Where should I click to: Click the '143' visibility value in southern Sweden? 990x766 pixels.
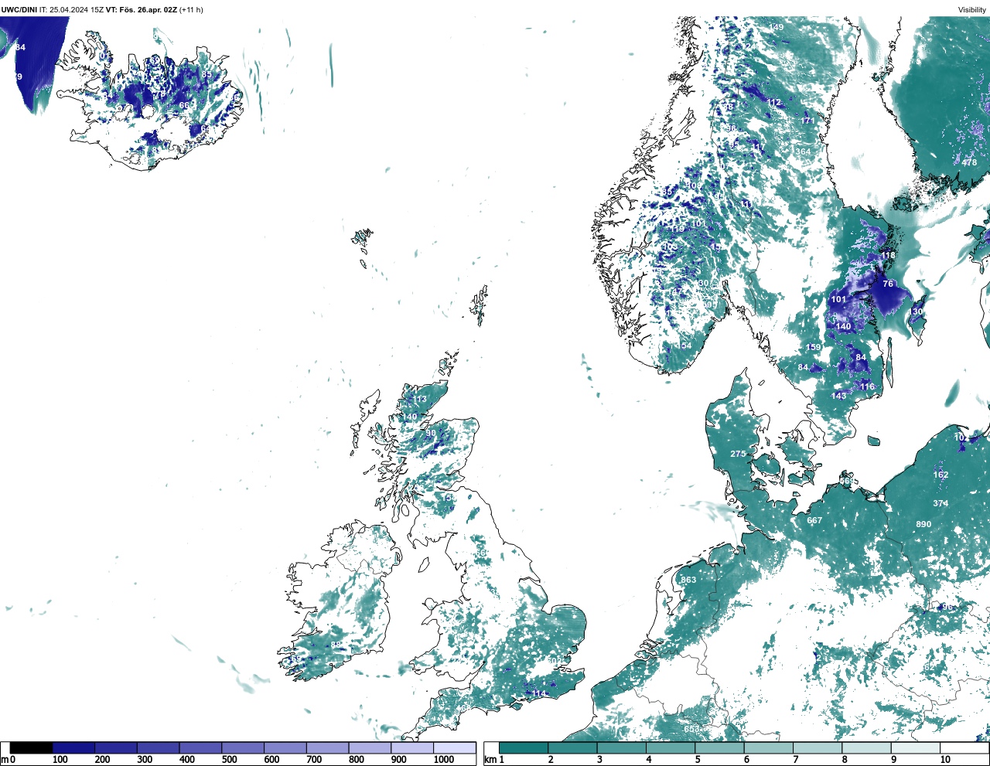click(838, 396)
